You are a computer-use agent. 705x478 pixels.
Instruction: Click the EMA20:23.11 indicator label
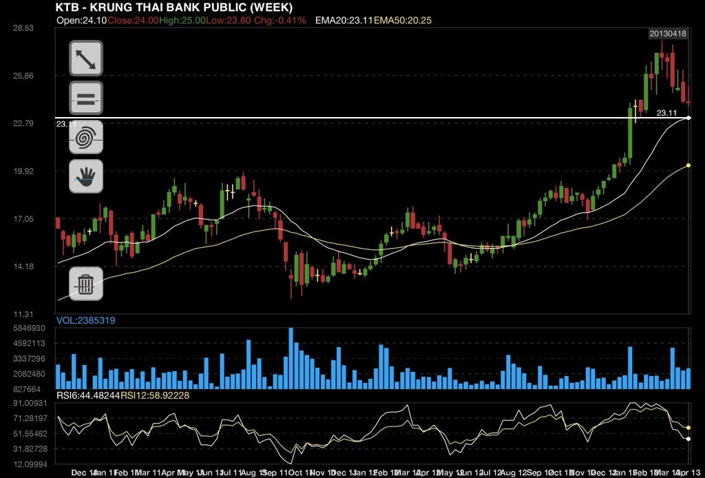(x=344, y=20)
